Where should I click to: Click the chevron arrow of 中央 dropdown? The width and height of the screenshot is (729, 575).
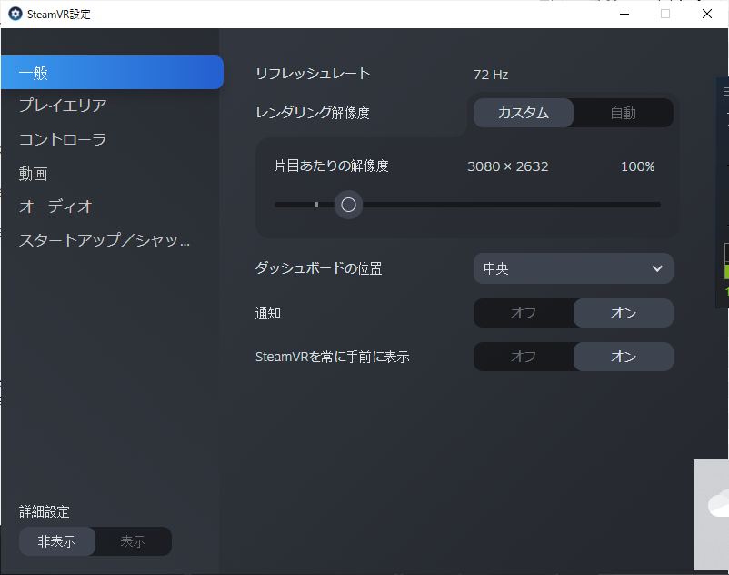[x=657, y=268]
